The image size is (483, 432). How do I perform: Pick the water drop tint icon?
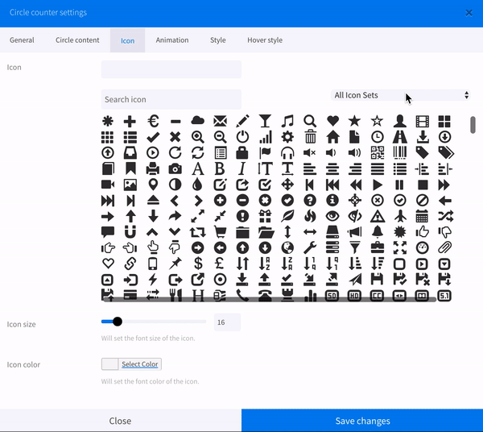click(x=197, y=185)
